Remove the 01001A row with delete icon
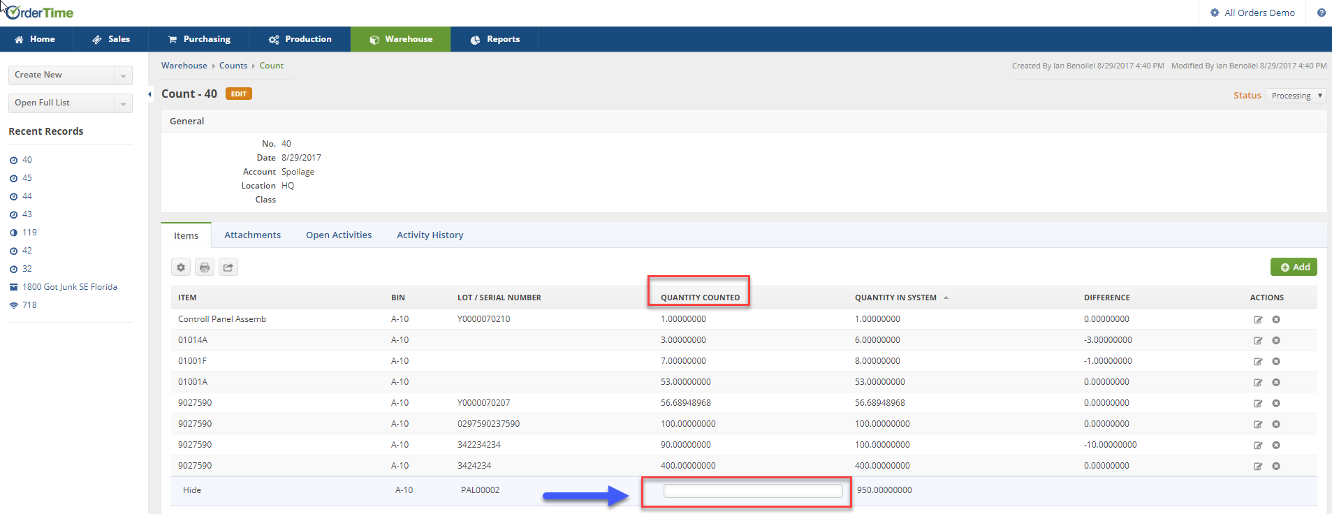This screenshot has width=1332, height=514. [x=1275, y=383]
